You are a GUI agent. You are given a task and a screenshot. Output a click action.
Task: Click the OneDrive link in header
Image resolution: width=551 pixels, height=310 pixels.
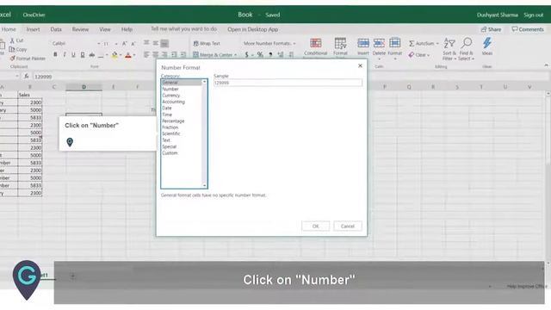click(34, 15)
